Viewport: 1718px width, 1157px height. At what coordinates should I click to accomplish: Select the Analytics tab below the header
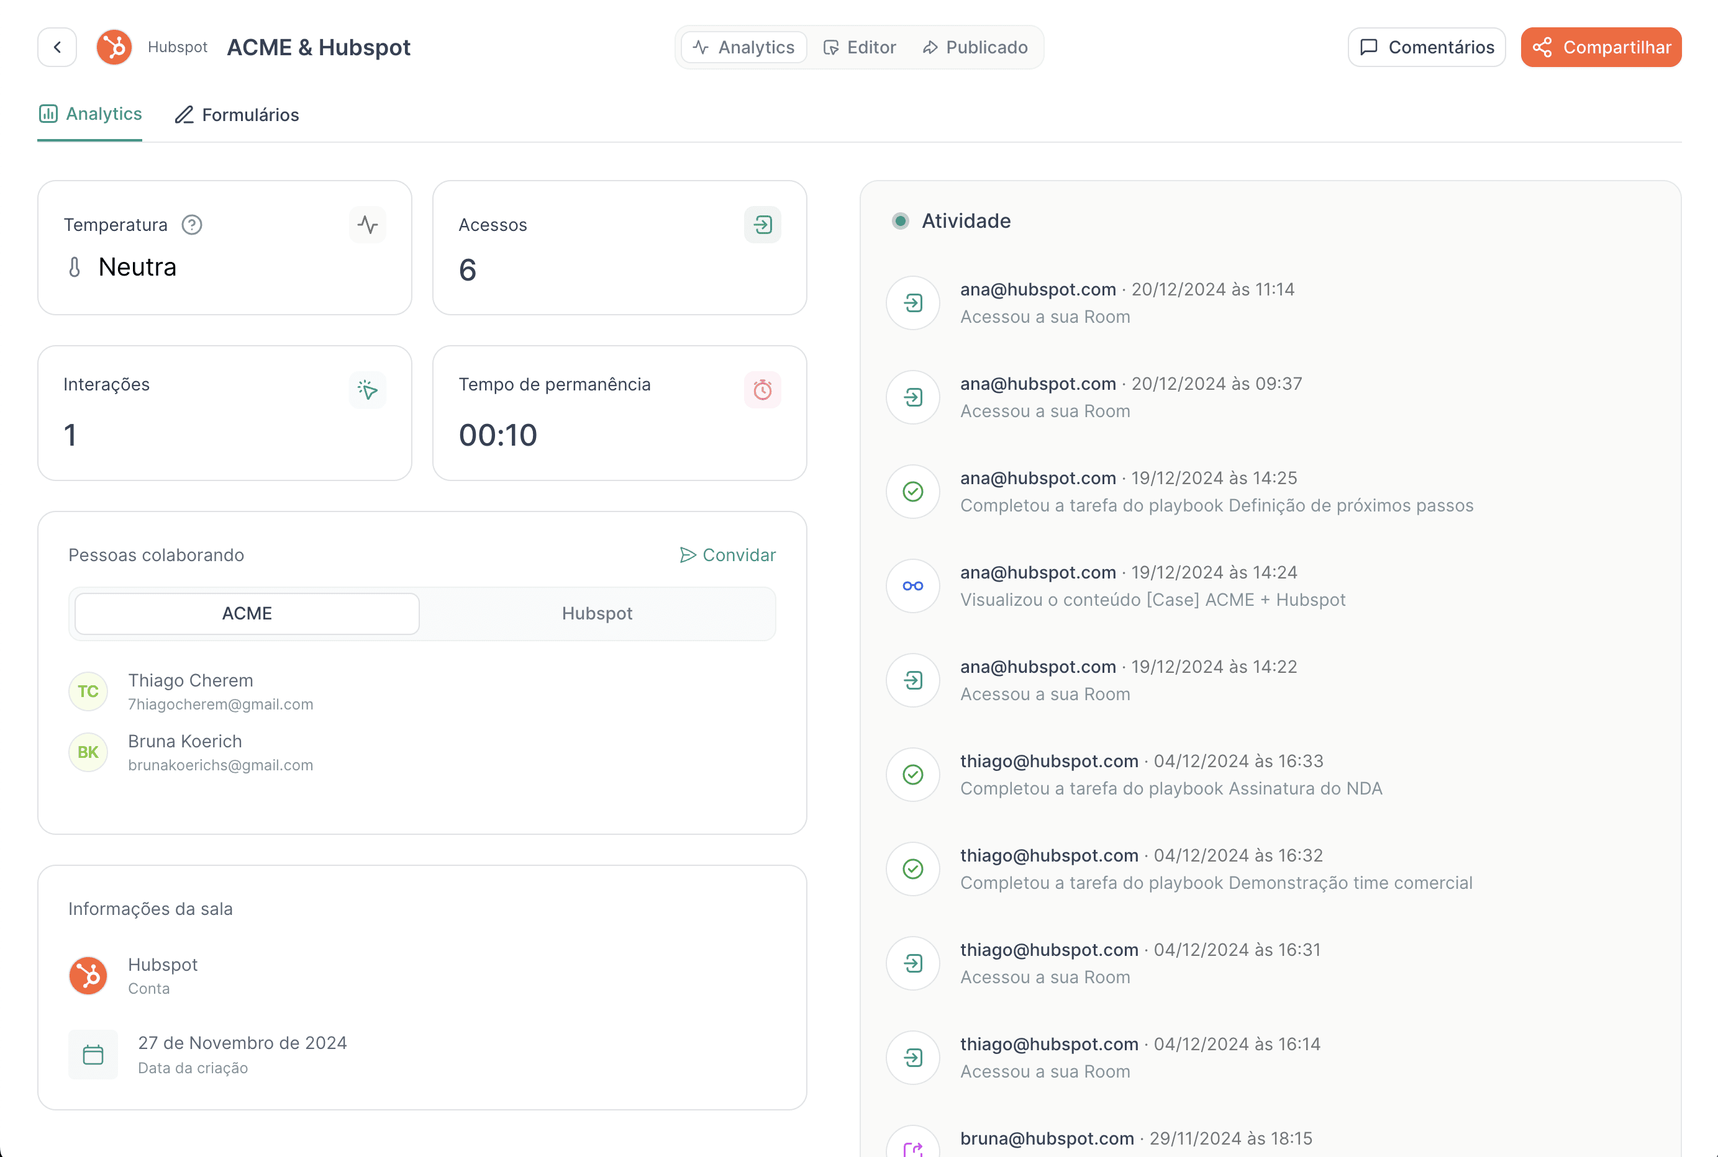coord(90,114)
